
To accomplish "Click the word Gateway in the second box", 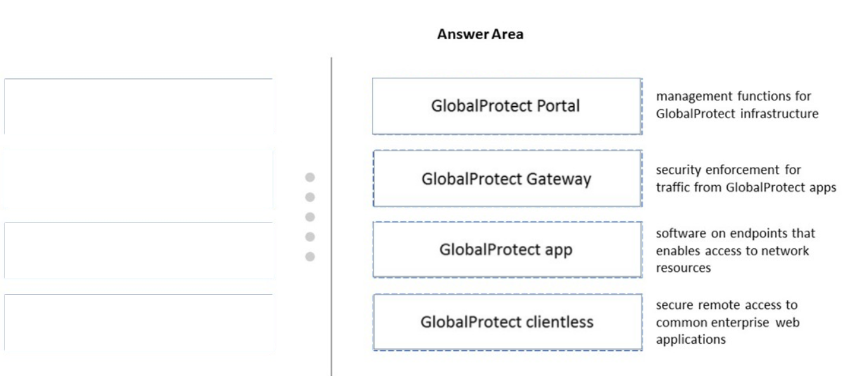I will (559, 179).
